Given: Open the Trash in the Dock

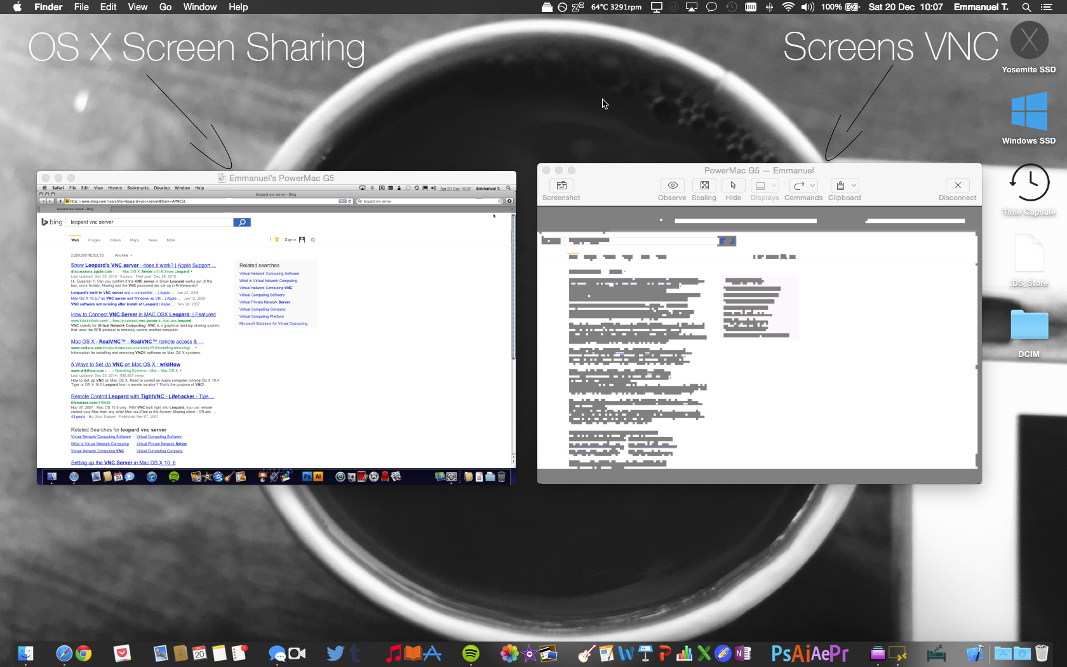Looking at the screenshot, I should [1042, 653].
